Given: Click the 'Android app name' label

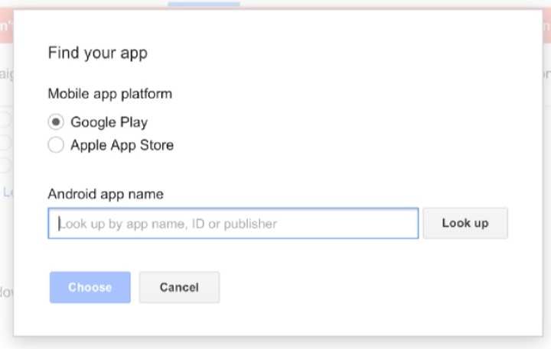Looking at the screenshot, I should coord(106,194).
